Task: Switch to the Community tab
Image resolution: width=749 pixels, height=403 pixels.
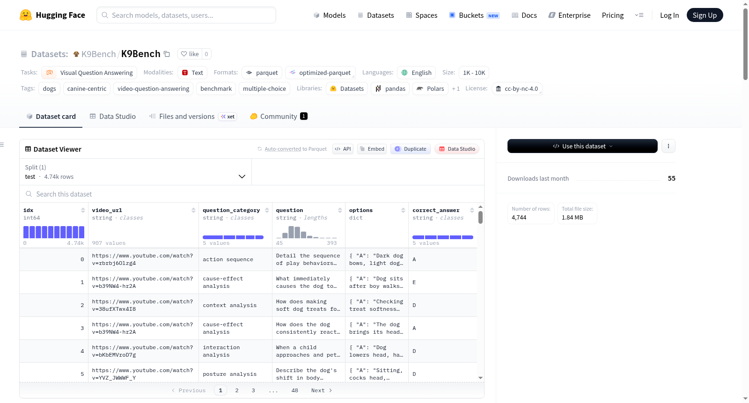Action: 279,117
